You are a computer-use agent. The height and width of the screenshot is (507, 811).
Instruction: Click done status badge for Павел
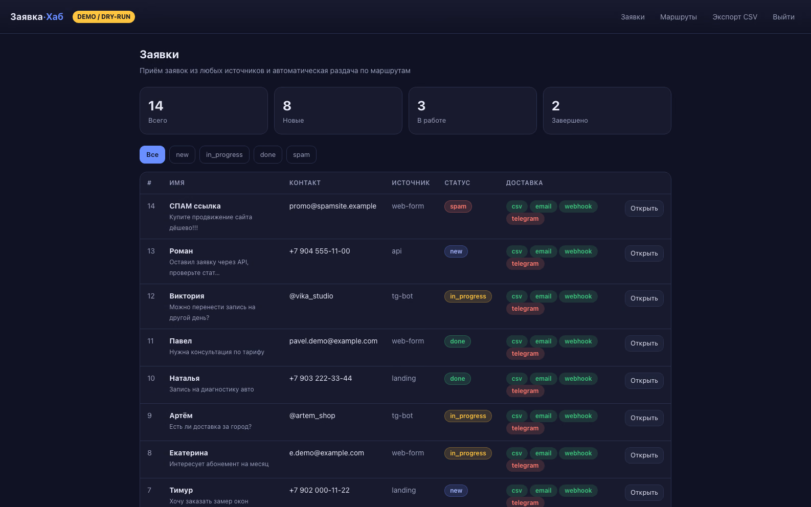[458, 341]
